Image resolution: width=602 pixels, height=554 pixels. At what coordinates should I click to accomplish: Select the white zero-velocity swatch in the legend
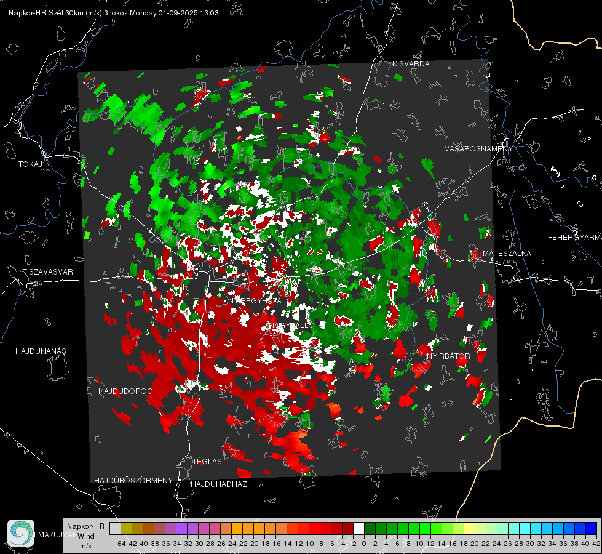[x=358, y=528]
